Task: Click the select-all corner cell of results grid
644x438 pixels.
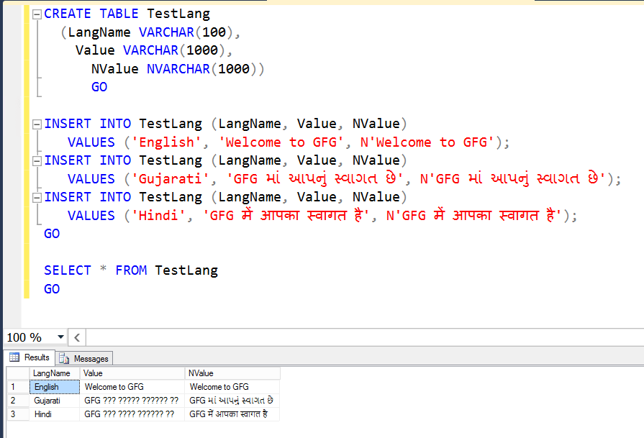Action: [x=17, y=373]
